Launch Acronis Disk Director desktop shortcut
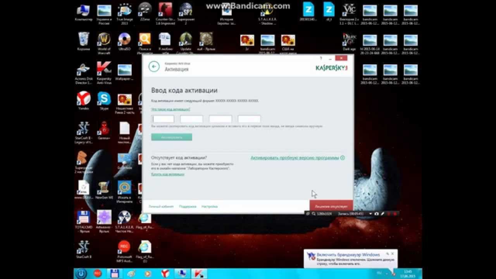 pos(84,73)
